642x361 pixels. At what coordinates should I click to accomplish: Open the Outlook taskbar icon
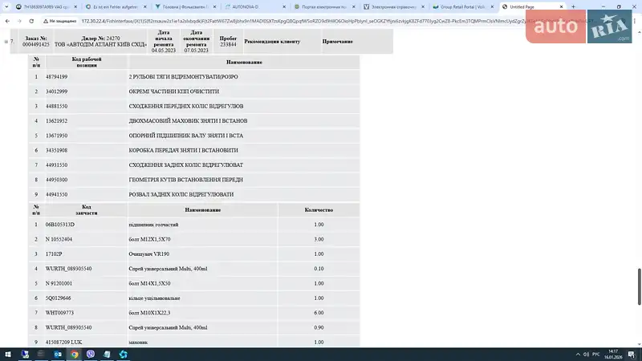click(58, 355)
